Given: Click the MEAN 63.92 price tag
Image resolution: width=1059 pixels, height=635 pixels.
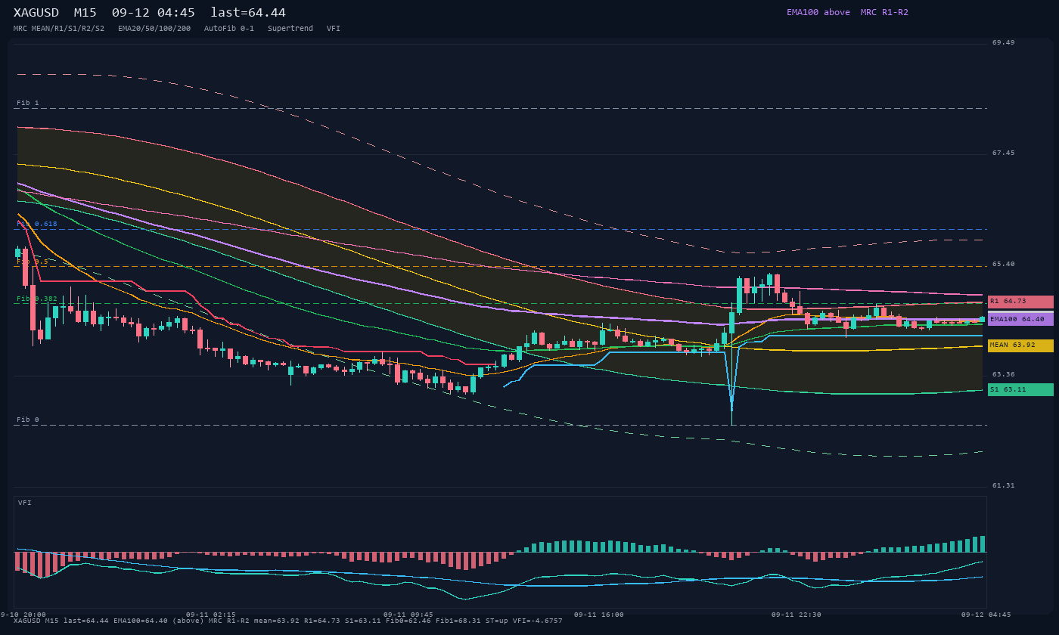Looking at the screenshot, I should [1020, 345].
